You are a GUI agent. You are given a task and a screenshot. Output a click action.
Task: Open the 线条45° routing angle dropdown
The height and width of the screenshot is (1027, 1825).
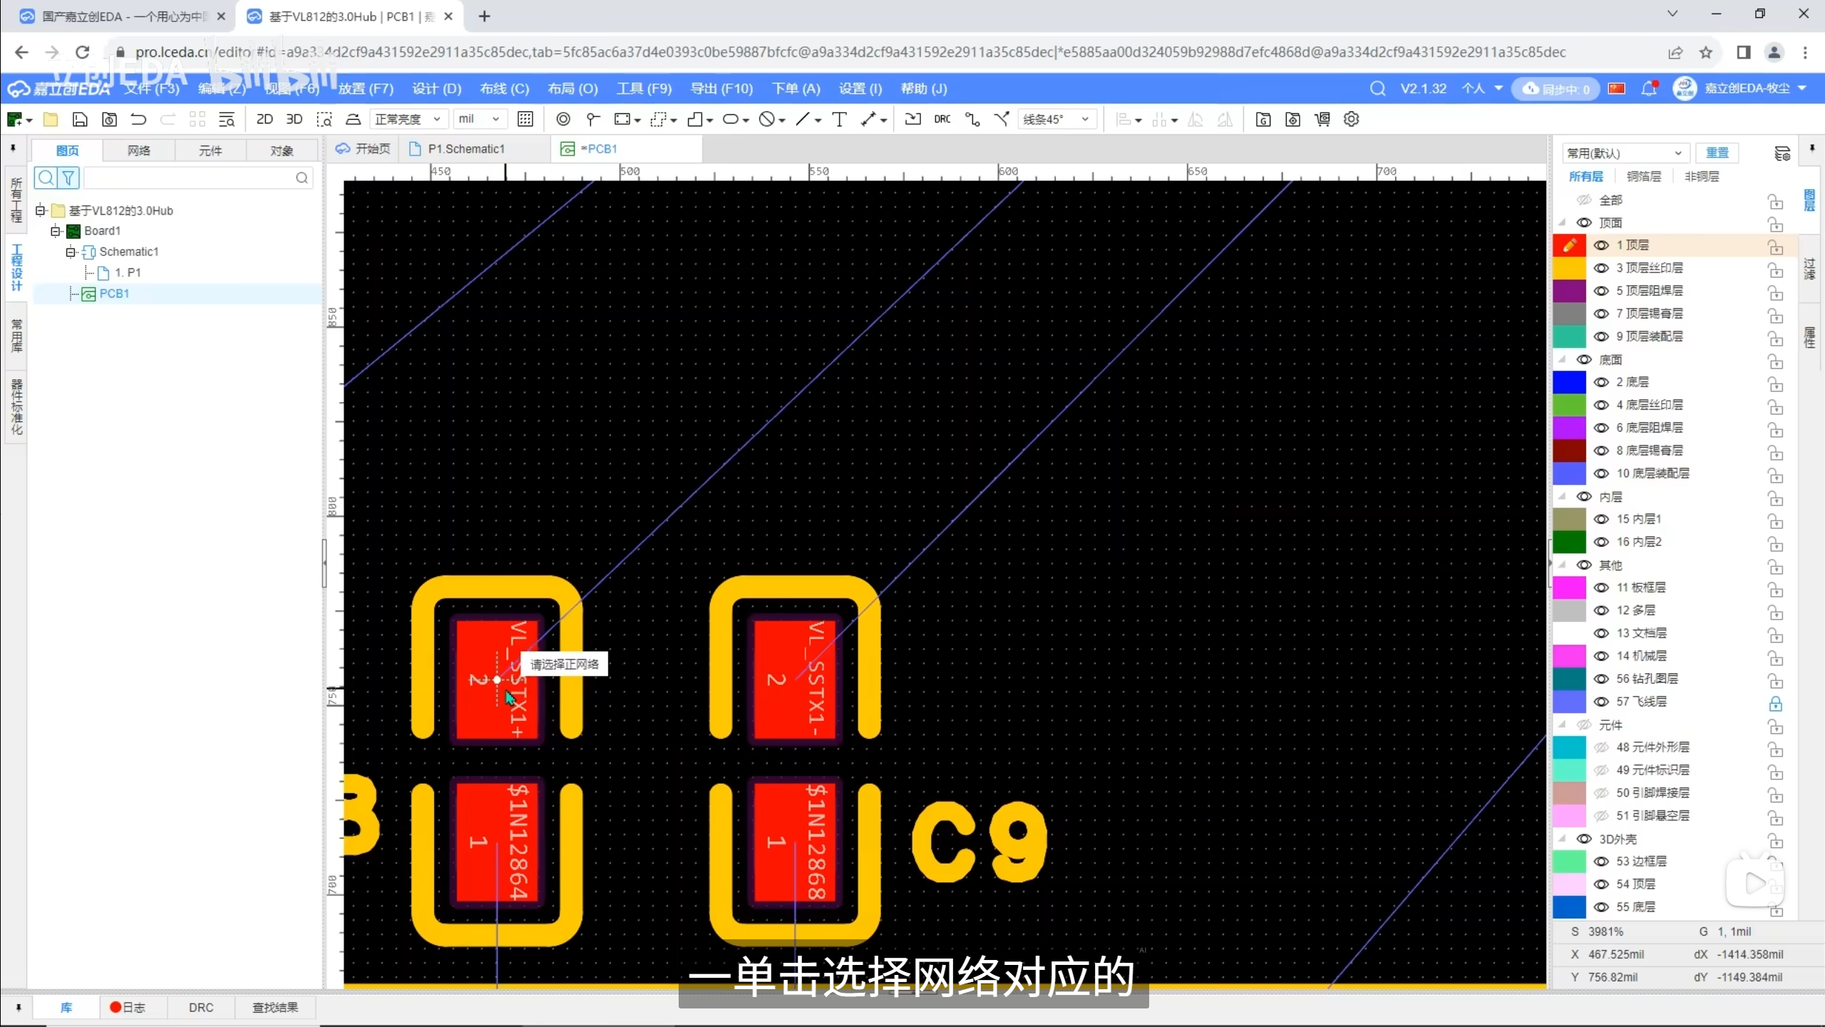[1057, 119]
